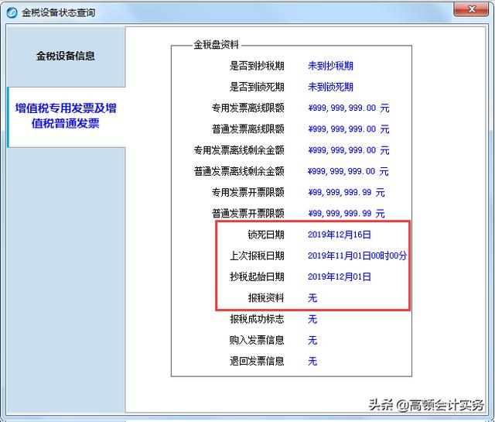This screenshot has height=422, width=495.
Task: Select the 专用发票离线剩余金额 amount value
Action: (349, 150)
